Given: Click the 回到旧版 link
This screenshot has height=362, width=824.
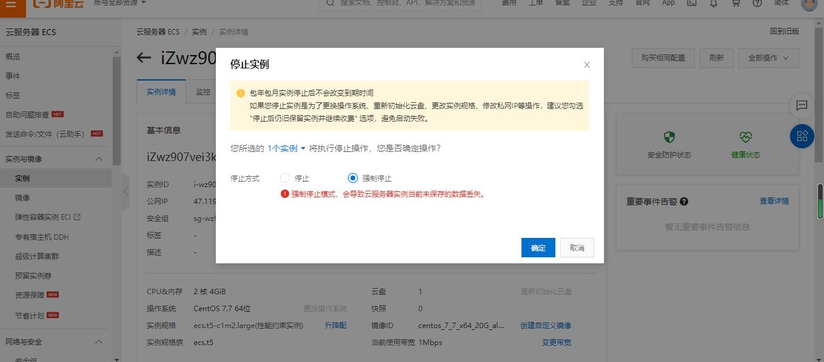Looking at the screenshot, I should coord(785,31).
